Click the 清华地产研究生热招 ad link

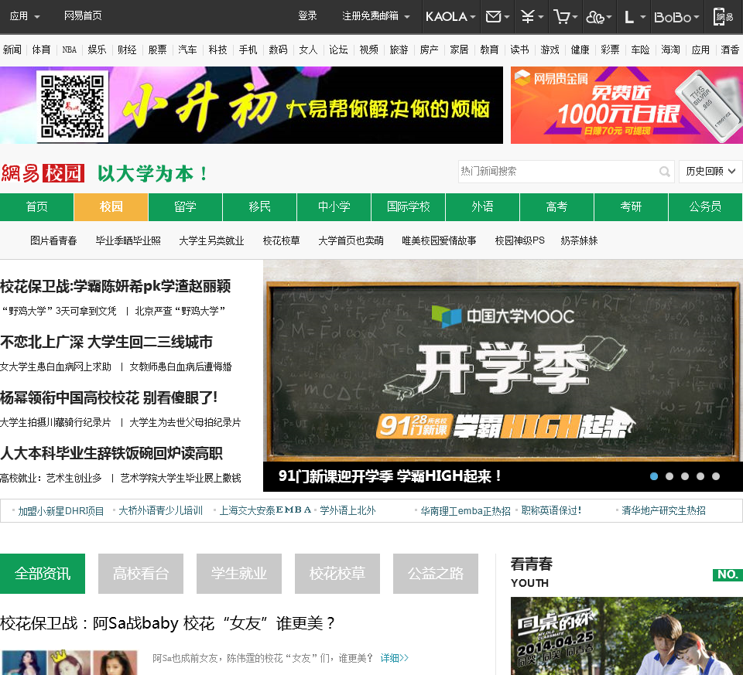coord(663,511)
